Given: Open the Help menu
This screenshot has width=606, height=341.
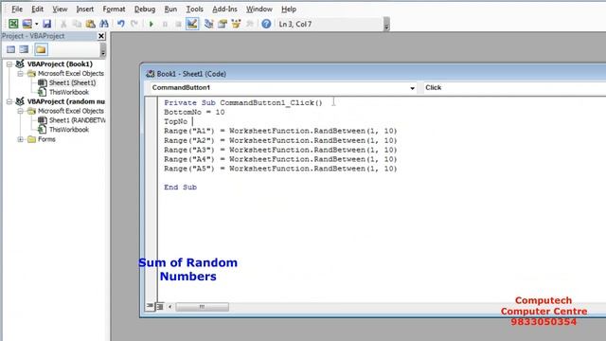Looking at the screenshot, I should coord(288,9).
